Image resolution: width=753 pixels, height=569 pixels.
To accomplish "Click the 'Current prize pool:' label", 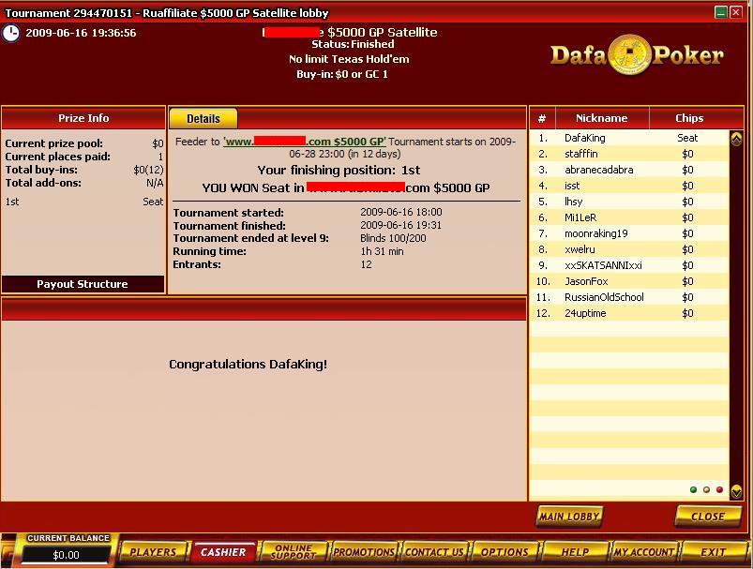I will 53,143.
